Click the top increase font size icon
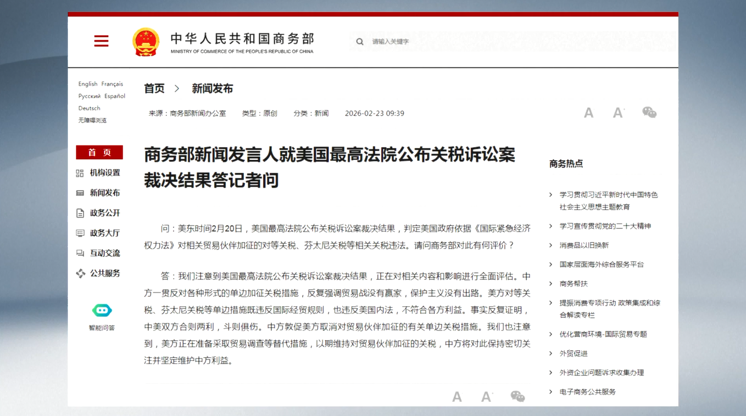 619,113
